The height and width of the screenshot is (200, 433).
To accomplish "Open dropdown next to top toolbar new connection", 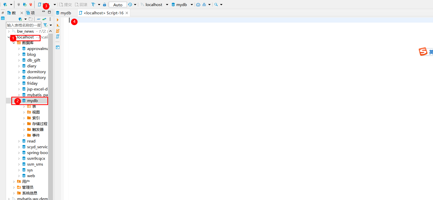I will (11, 5).
